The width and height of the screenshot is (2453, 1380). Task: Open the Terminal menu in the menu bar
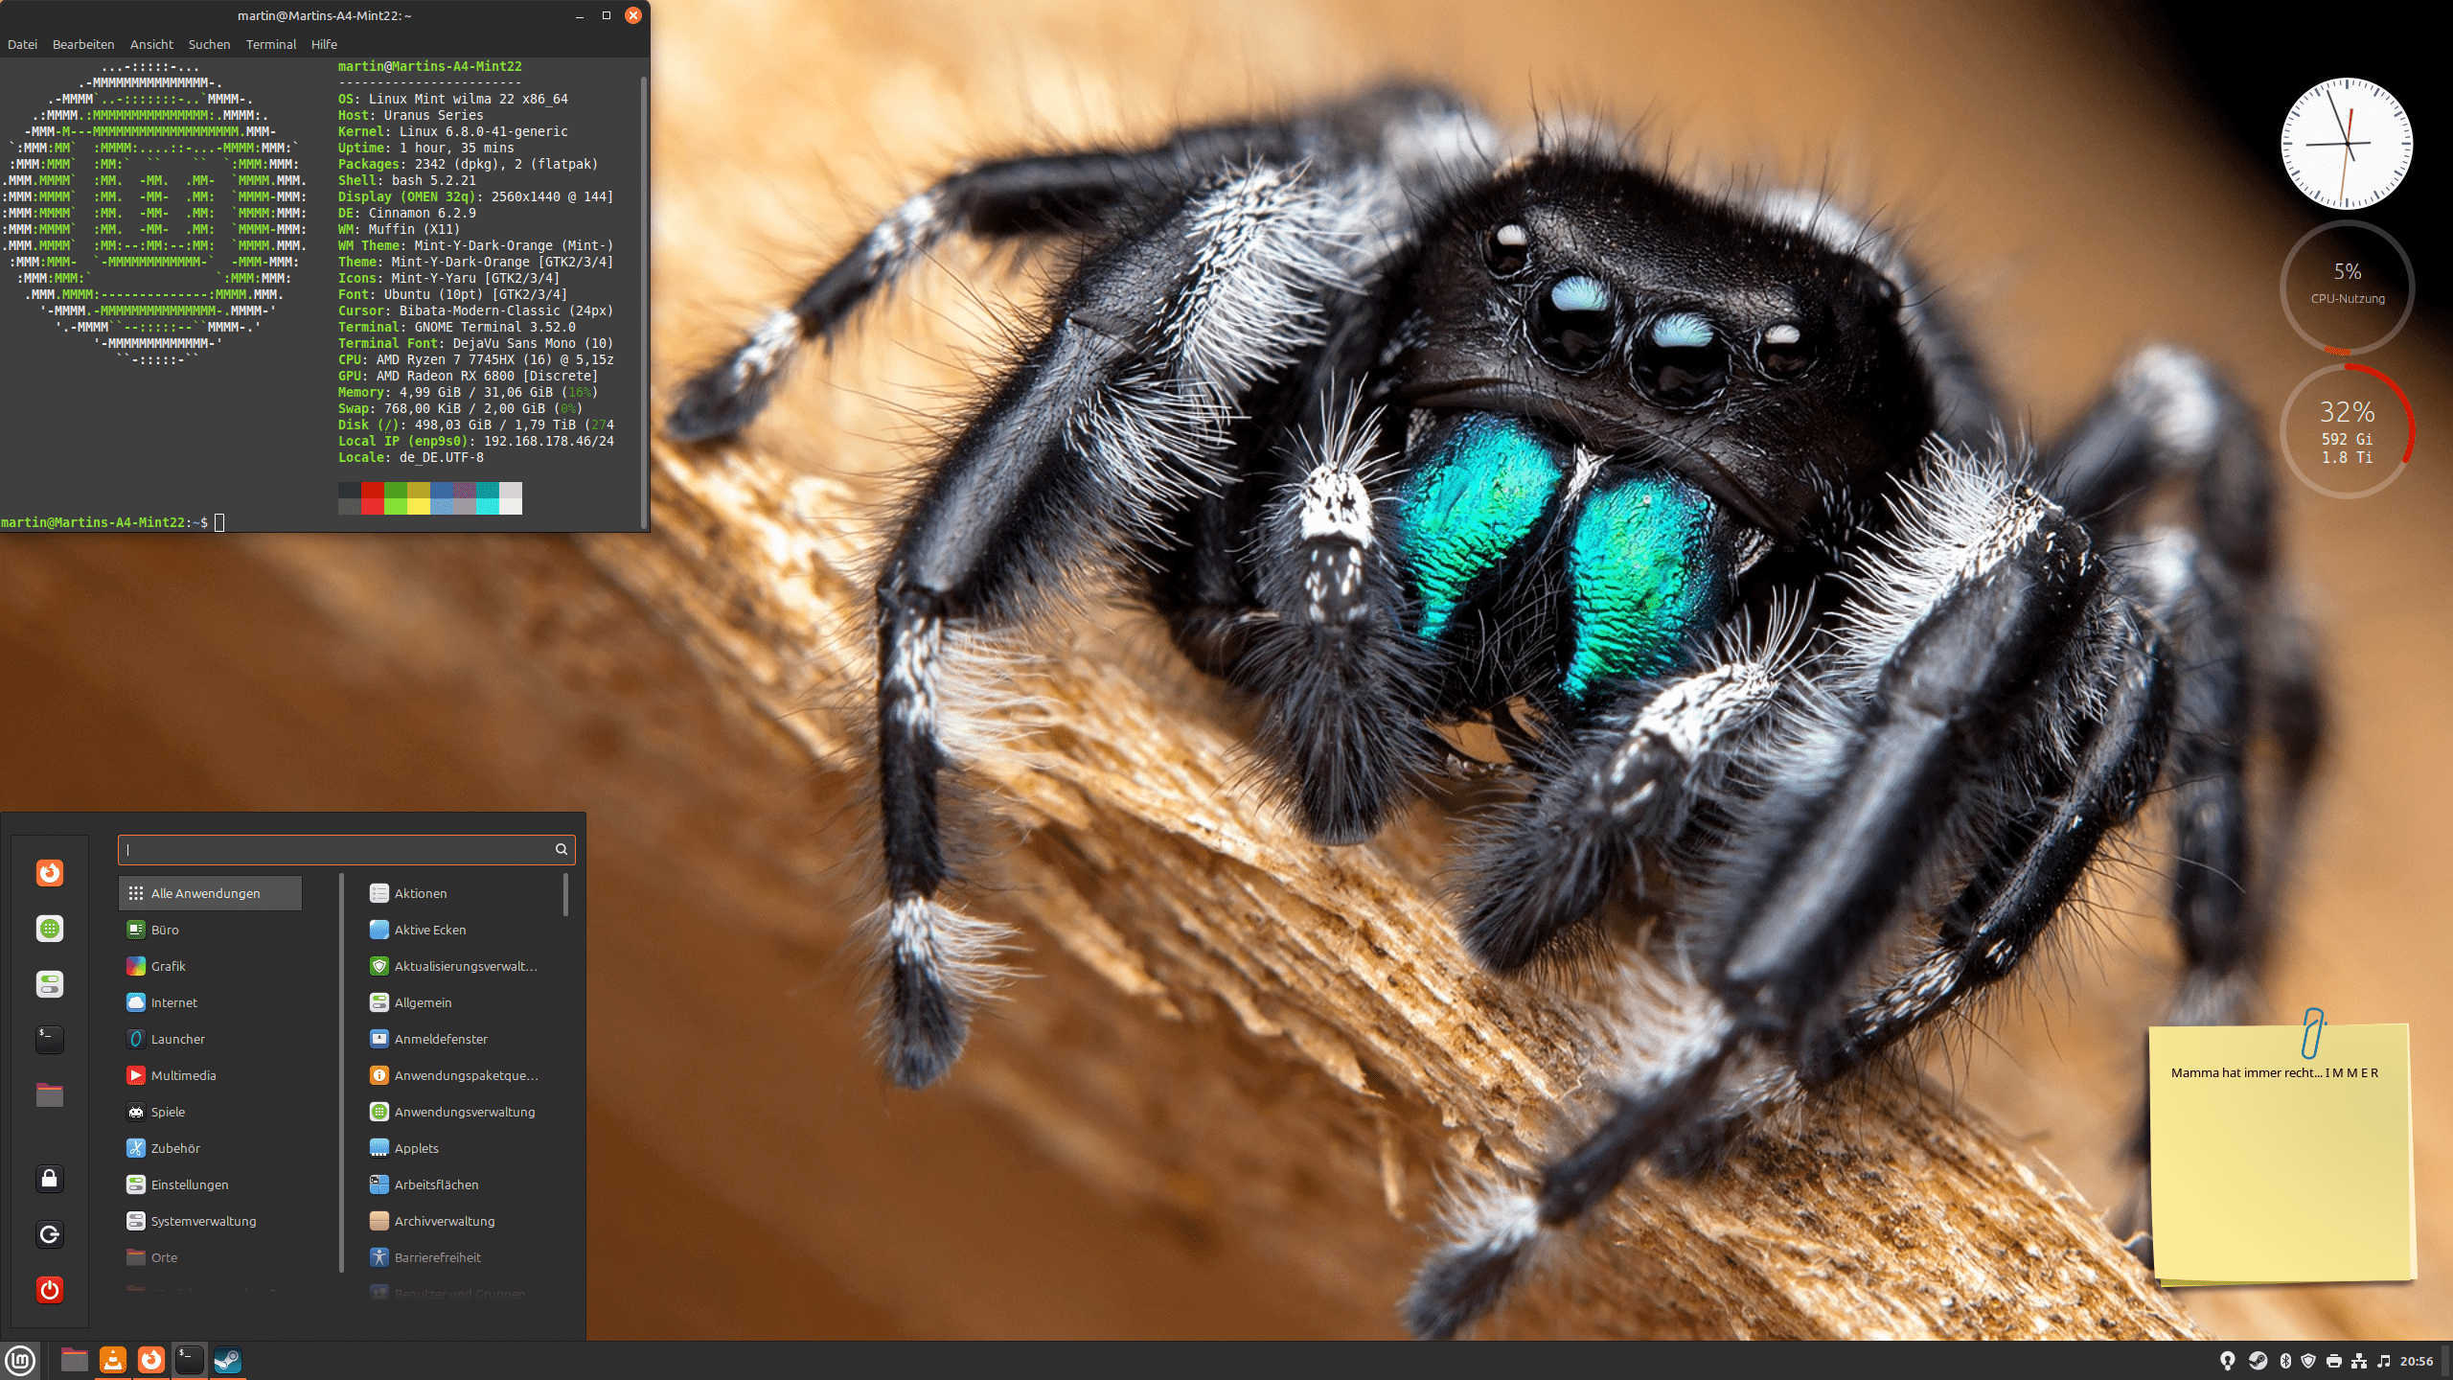[271, 44]
